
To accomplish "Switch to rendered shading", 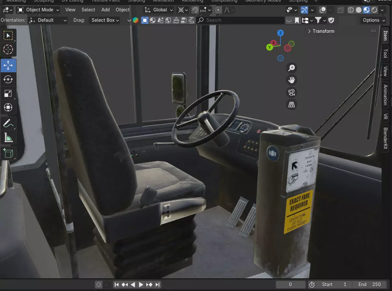I will 374,10.
